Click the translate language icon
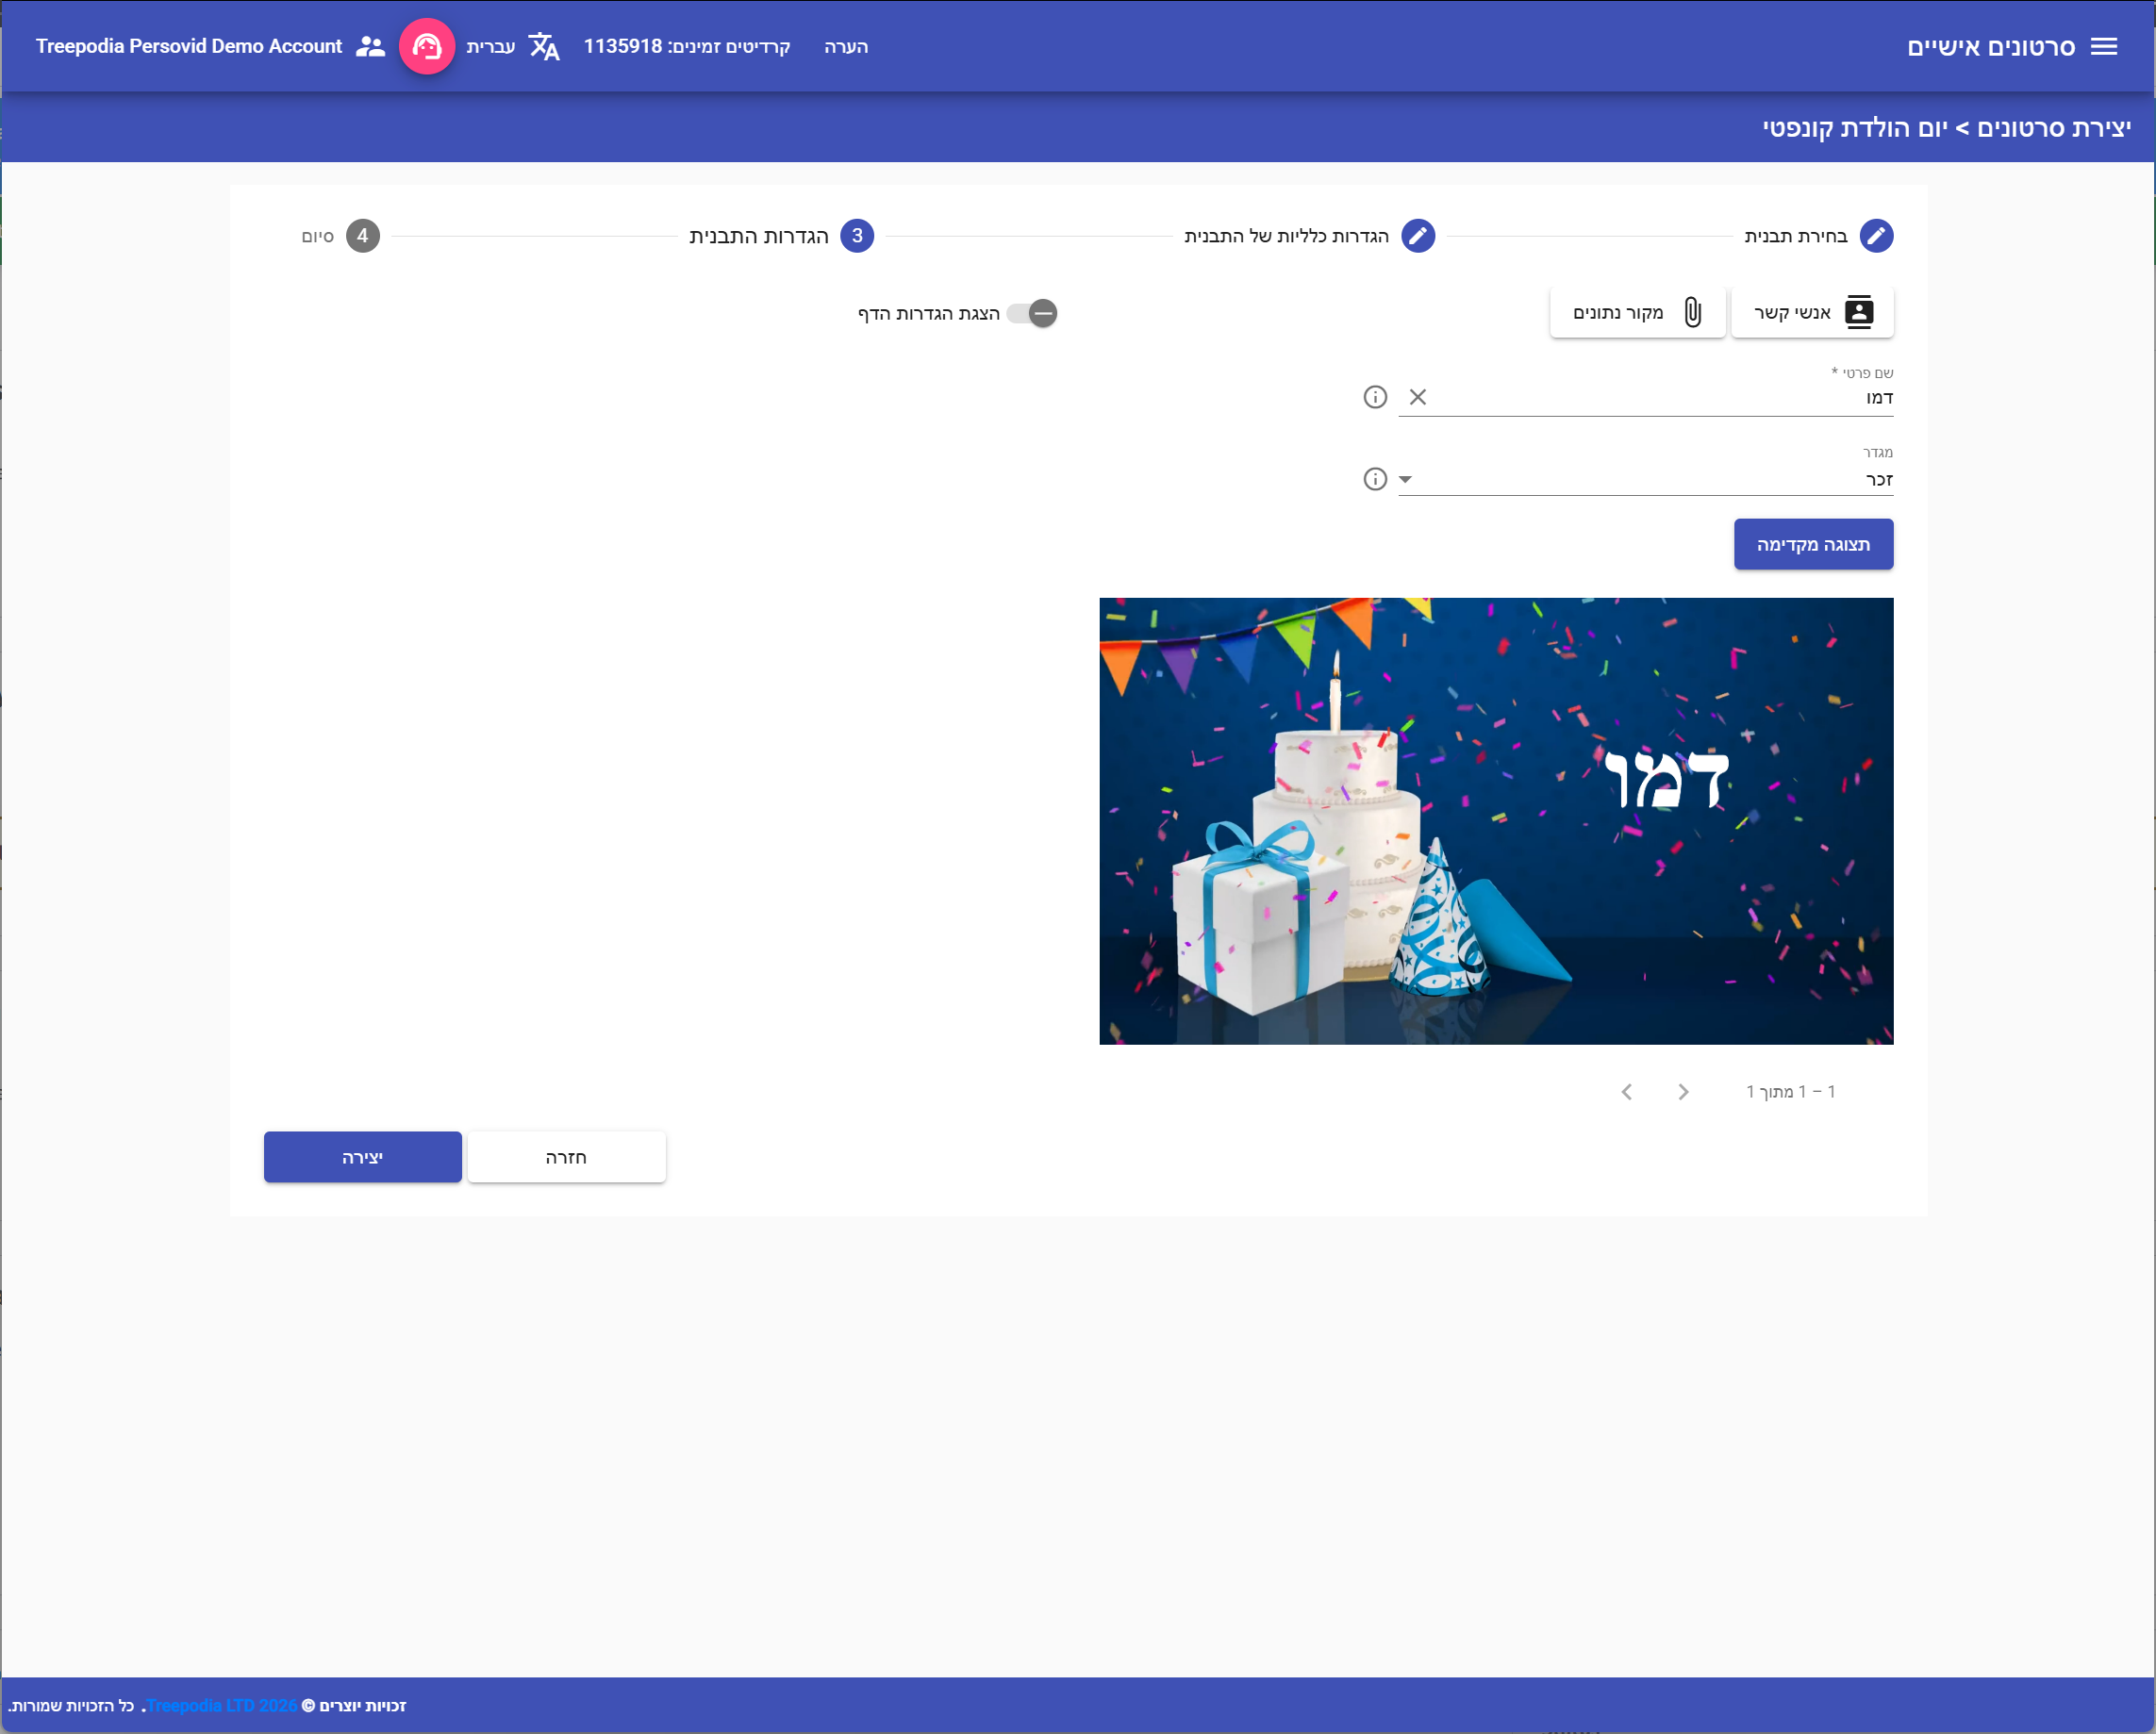The width and height of the screenshot is (2156, 1734). pos(544,47)
